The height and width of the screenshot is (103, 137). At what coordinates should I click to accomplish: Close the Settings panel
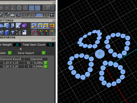(x=54, y=20)
